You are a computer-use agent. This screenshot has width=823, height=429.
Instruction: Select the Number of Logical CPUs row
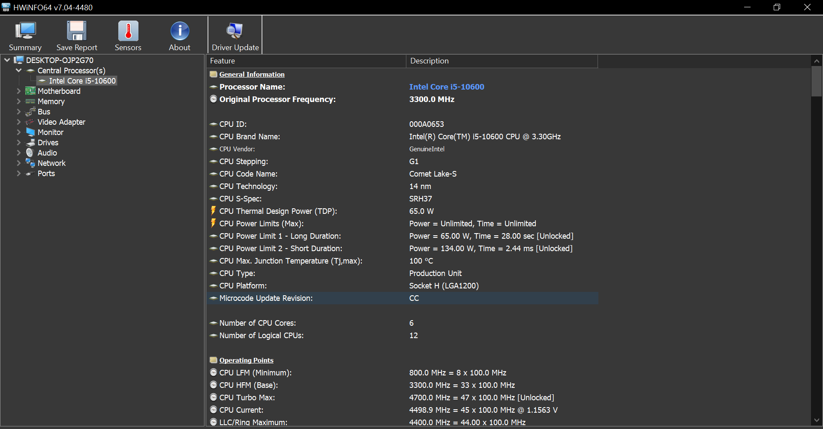pos(402,336)
